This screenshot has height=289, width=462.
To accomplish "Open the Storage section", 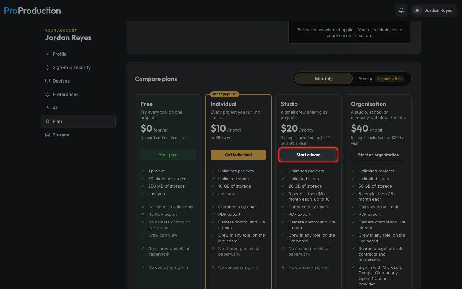I will coord(78,135).
